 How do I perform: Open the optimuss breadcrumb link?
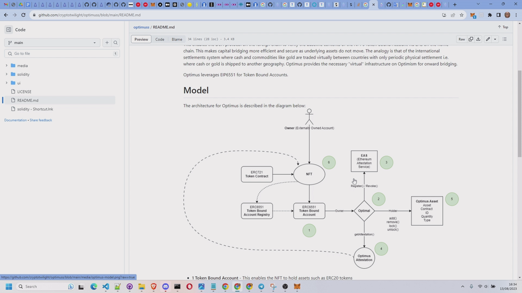click(x=141, y=27)
